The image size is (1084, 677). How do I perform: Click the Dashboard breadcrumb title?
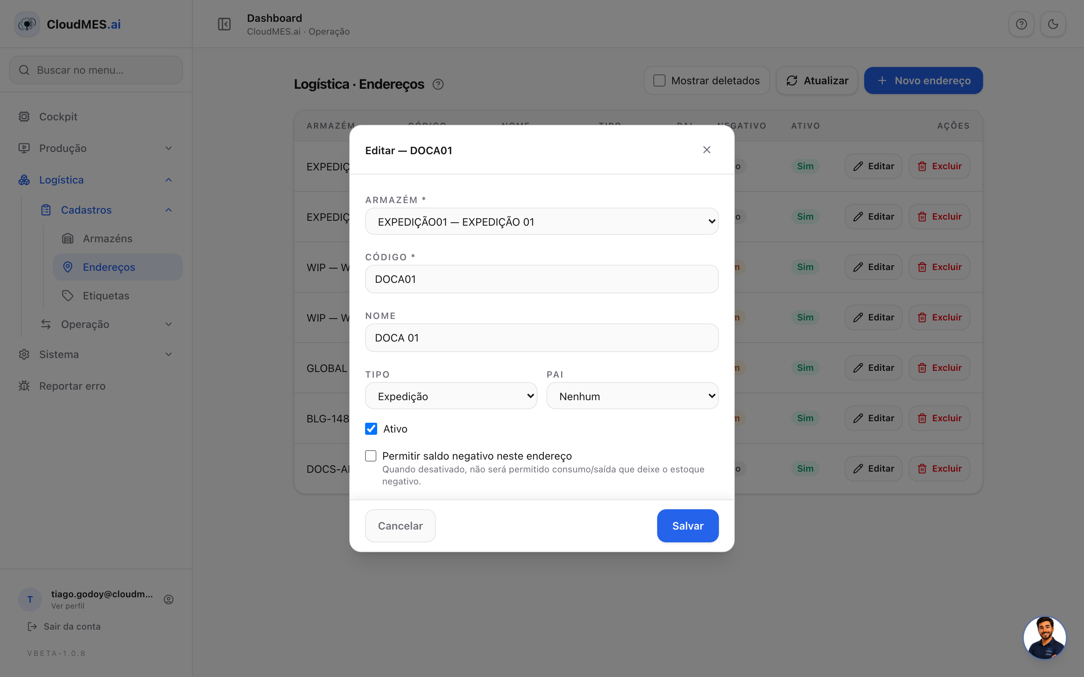tap(275, 18)
